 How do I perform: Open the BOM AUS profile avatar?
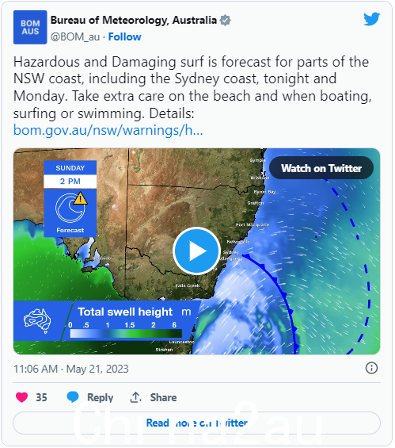pos(30,28)
